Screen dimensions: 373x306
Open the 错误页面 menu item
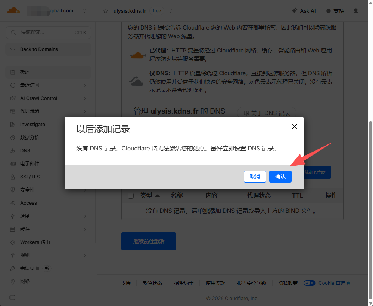click(x=48, y=269)
